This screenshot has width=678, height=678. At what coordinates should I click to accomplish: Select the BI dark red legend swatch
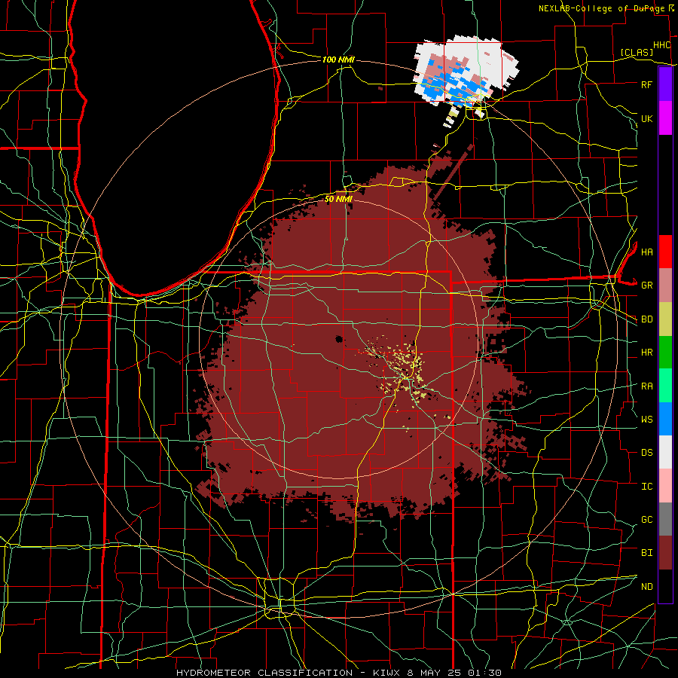665,553
